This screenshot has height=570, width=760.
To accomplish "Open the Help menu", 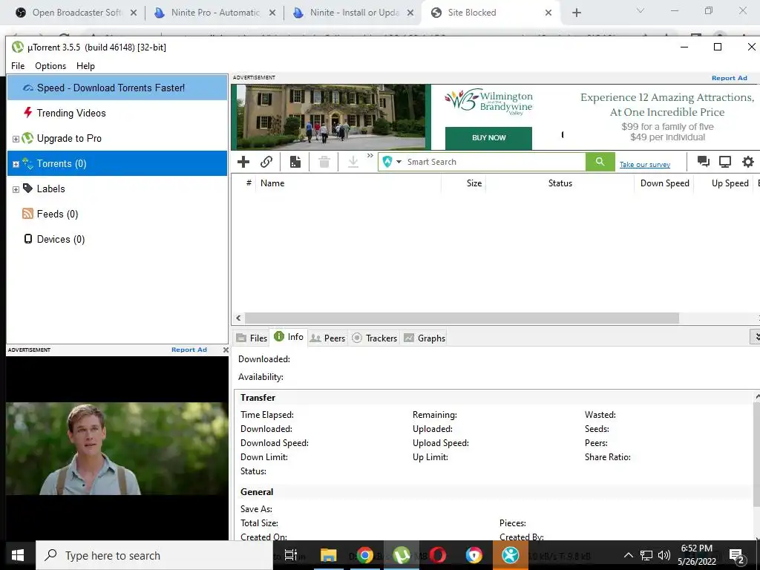I will 85,66.
